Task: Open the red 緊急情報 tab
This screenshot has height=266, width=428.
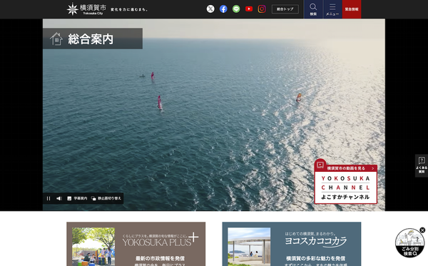Action: tap(352, 9)
